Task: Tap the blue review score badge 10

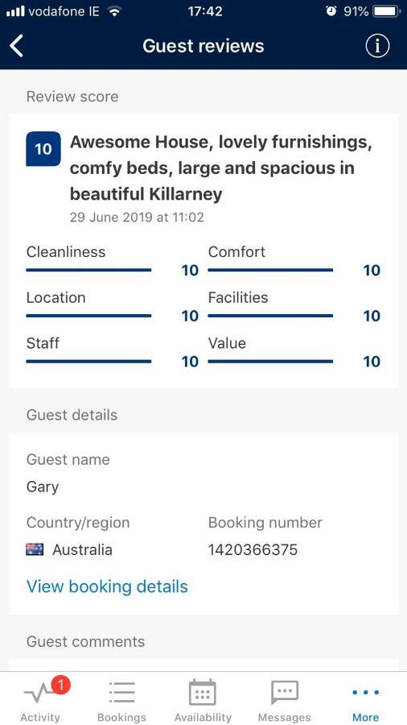Action: 43,149
